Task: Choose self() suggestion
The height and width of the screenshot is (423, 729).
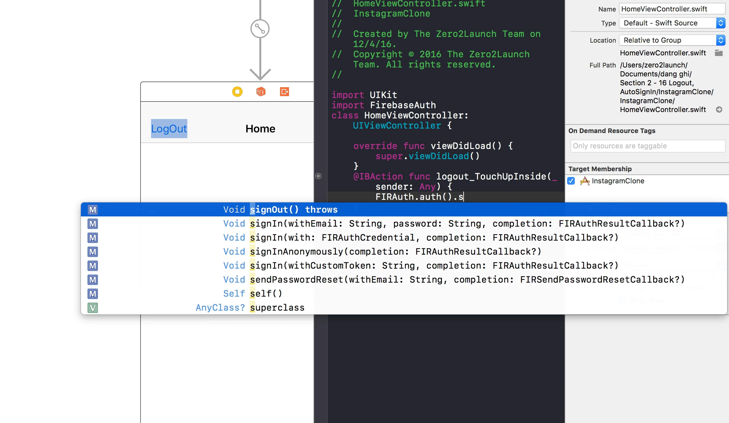Action: [404, 293]
